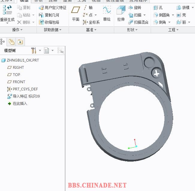Open the Rib (筋) dropdown arrow

[x=189, y=22]
